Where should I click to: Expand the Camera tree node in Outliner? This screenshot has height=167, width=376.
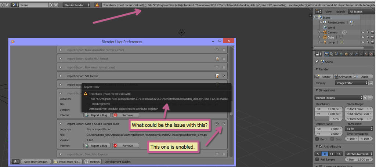click(x=320, y=32)
